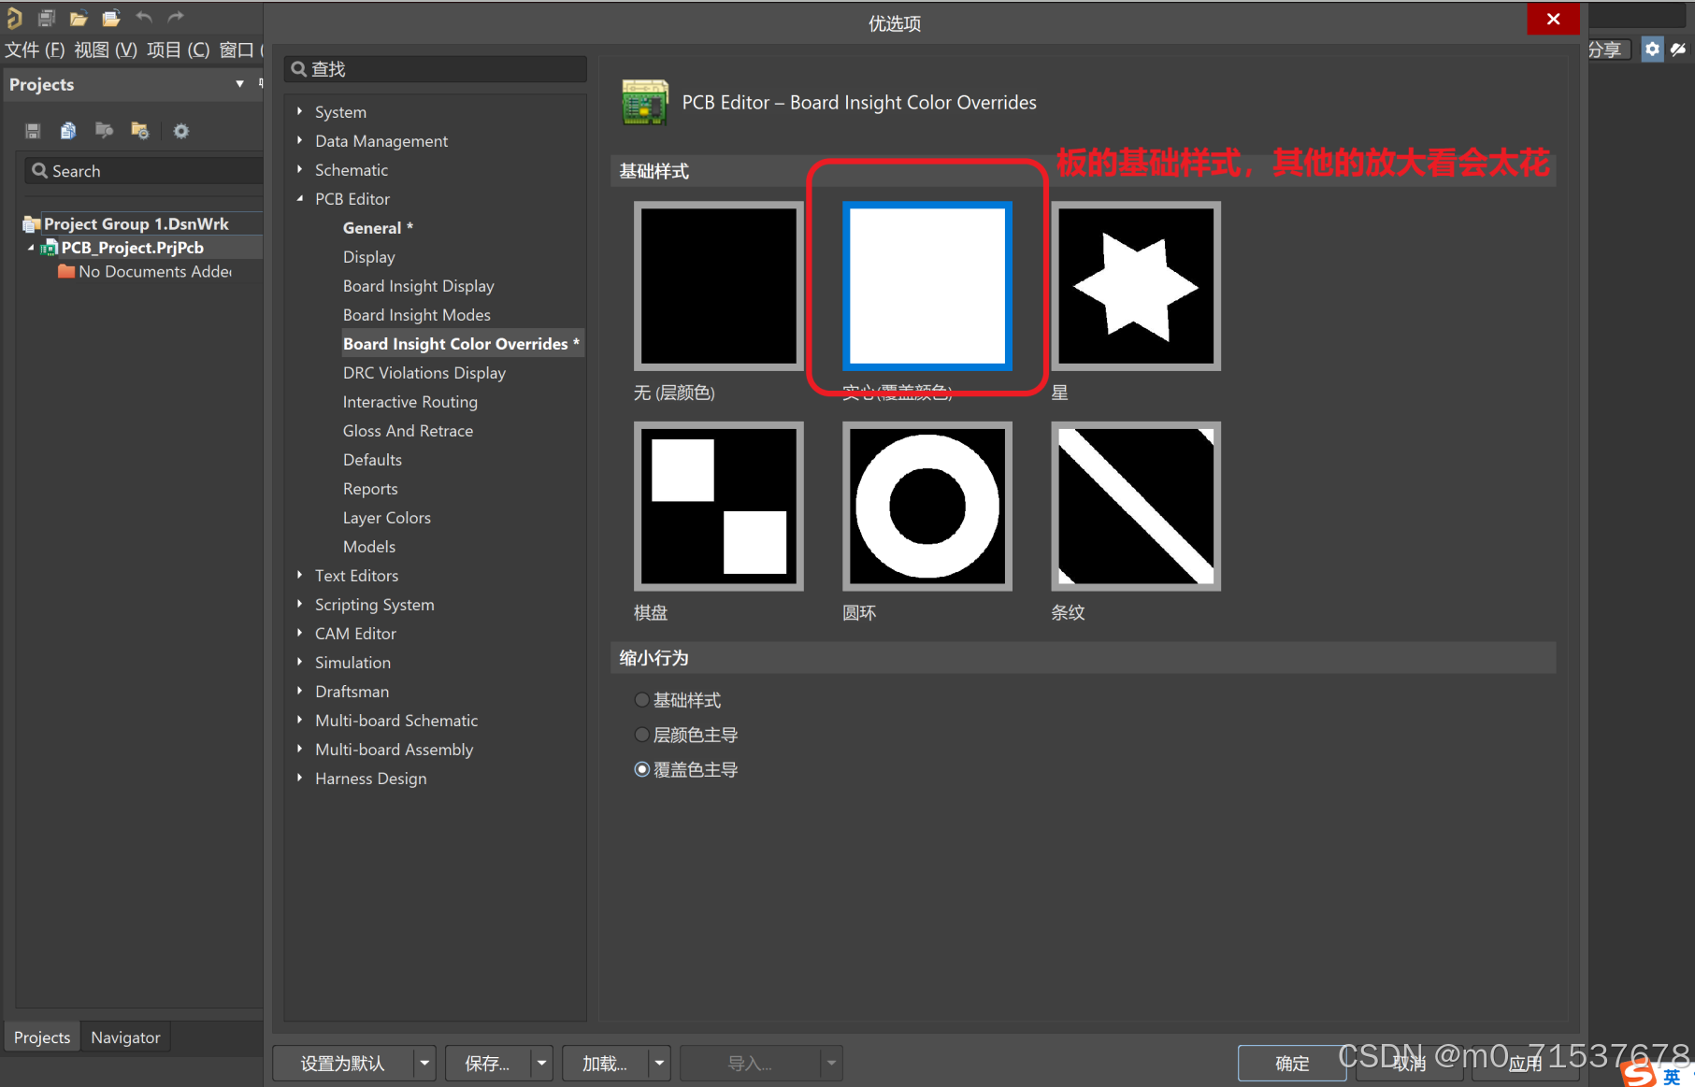1695x1087 pixels.
Task: Click the Redo arrow icon
Action: coord(176,17)
